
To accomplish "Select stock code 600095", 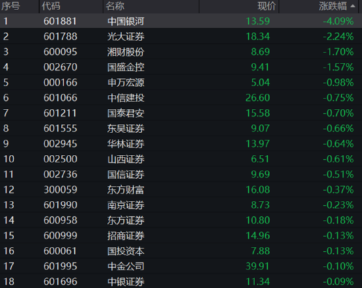I will point(61,52).
